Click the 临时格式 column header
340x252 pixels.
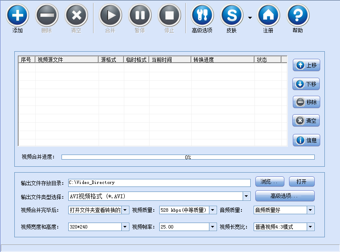click(137, 60)
